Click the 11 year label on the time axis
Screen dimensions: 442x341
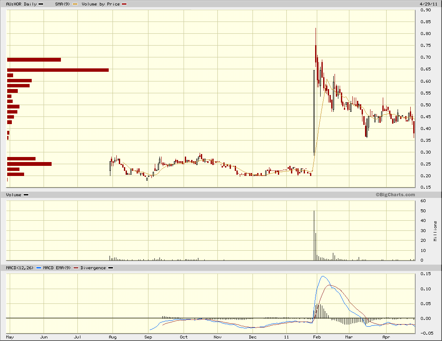click(x=286, y=337)
